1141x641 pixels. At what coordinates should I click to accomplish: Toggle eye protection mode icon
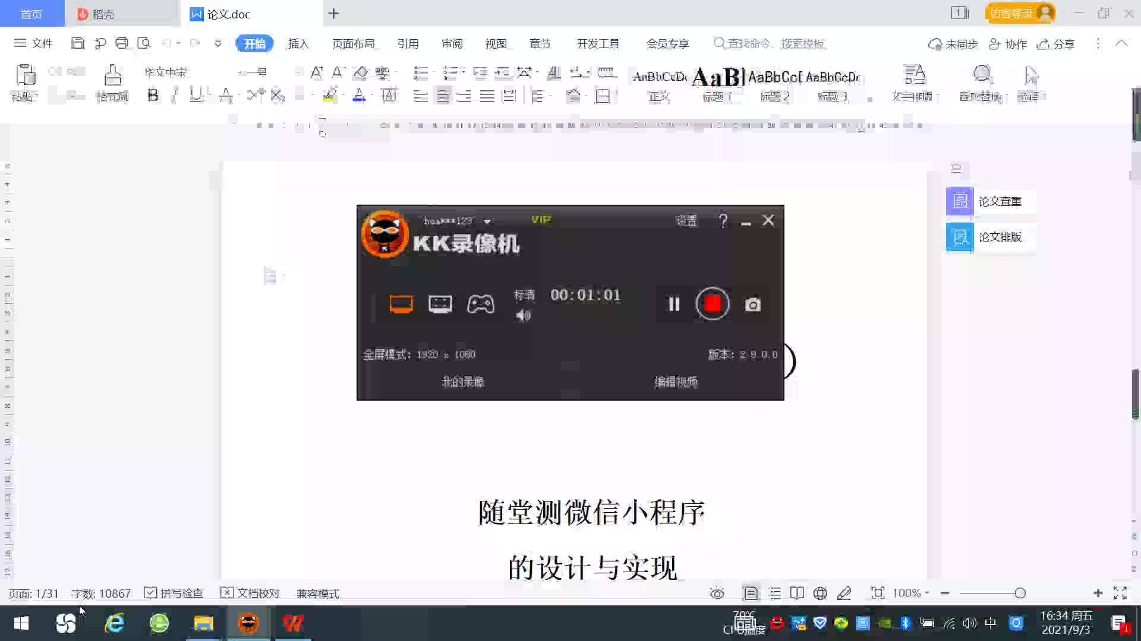(x=717, y=593)
